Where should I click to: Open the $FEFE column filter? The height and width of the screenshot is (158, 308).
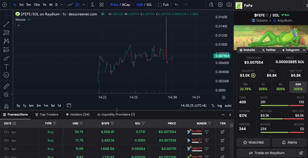click(x=112, y=123)
